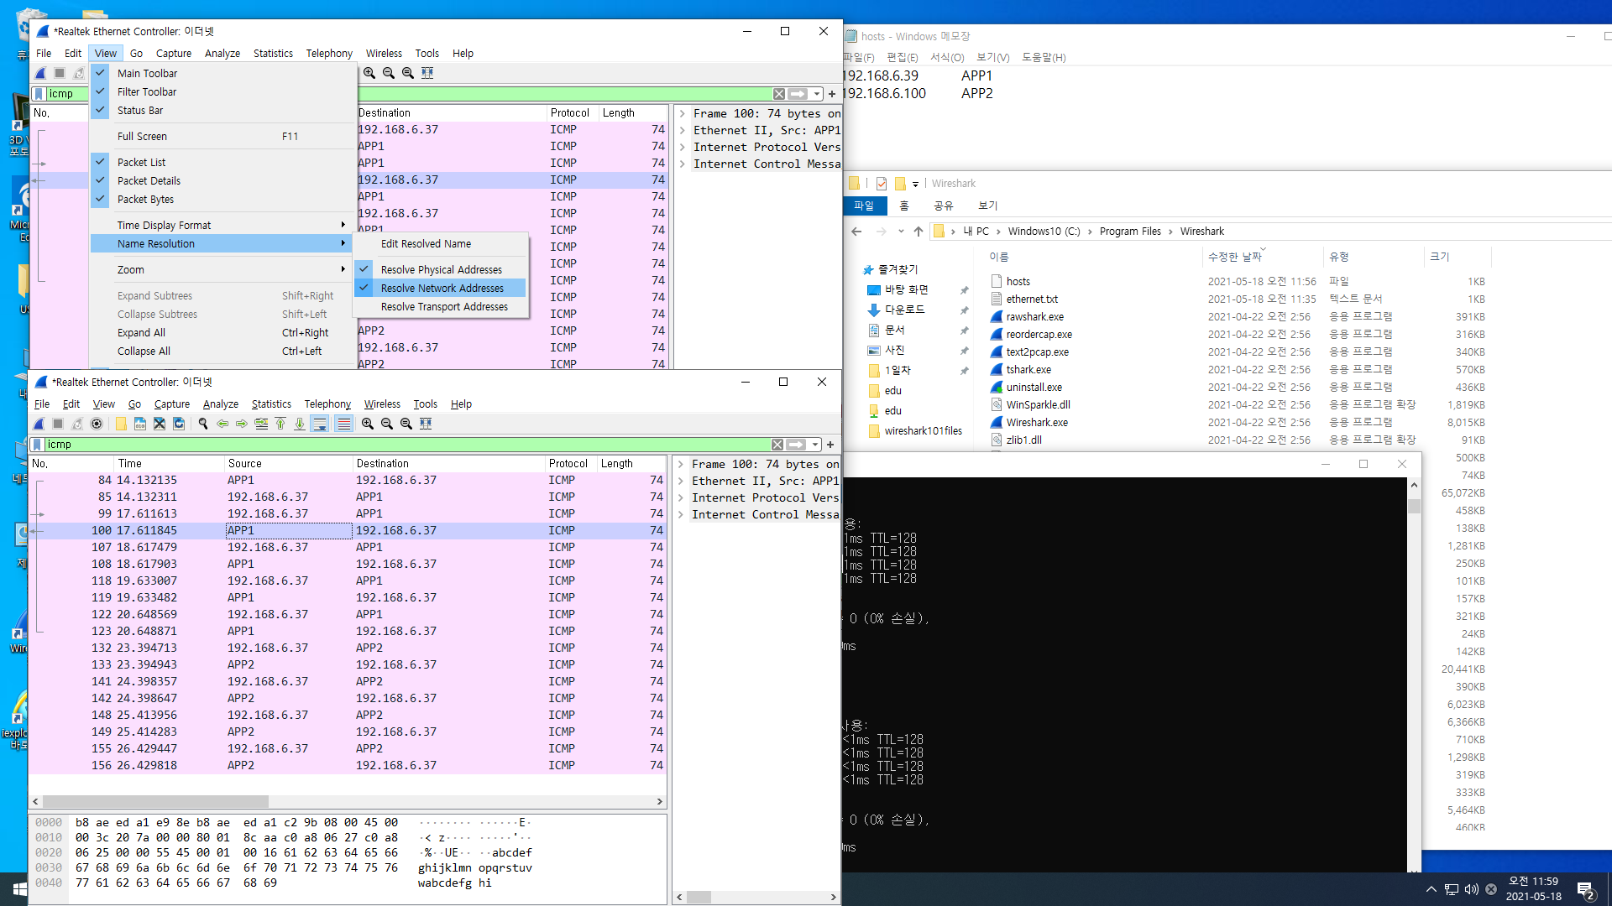This screenshot has width=1612, height=906.
Task: Uncheck Resolve Network Addresses option
Action: click(442, 288)
